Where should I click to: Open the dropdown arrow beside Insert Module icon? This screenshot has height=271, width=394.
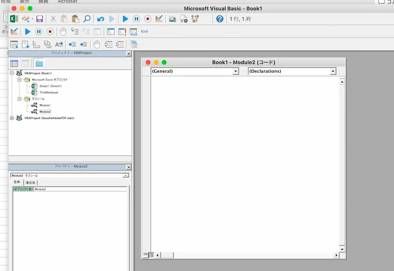click(32, 19)
